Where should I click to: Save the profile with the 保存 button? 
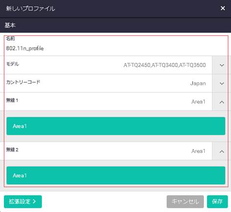click(x=217, y=202)
